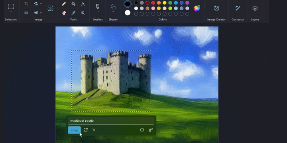
Task: Pick the dark red swatch
Action: point(147,3)
